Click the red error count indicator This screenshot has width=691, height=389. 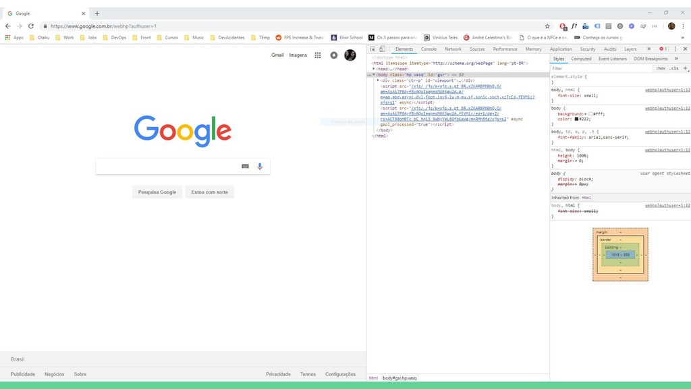[663, 49]
